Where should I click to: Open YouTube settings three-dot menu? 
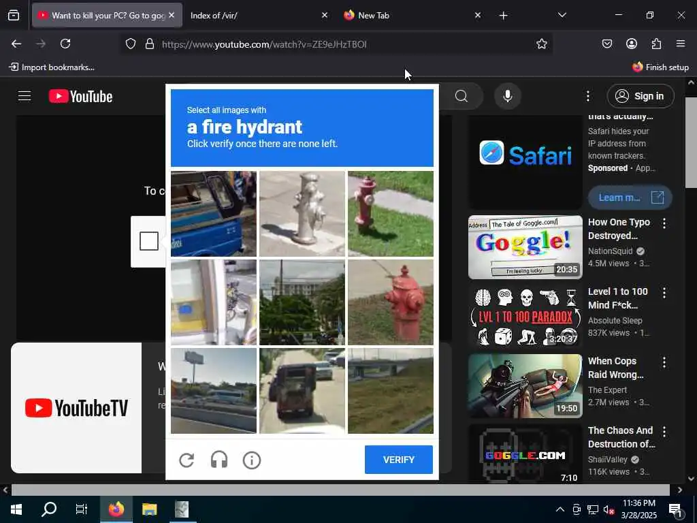[587, 96]
